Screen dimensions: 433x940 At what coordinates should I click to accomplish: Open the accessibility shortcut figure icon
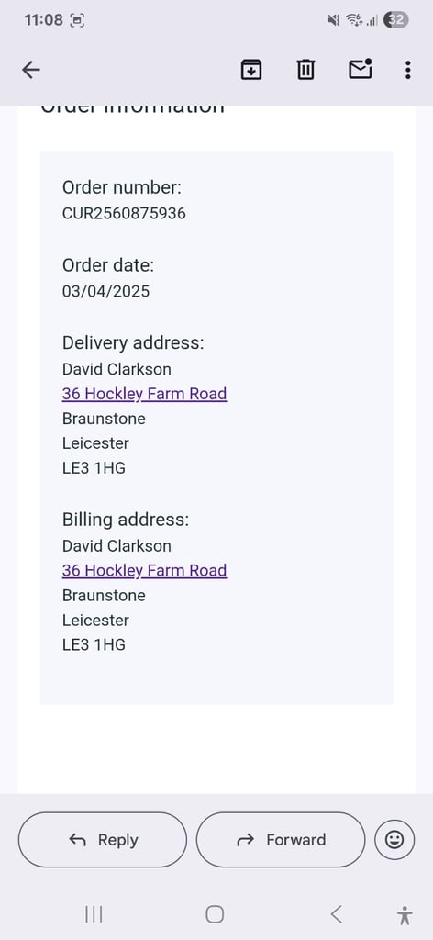[405, 915]
